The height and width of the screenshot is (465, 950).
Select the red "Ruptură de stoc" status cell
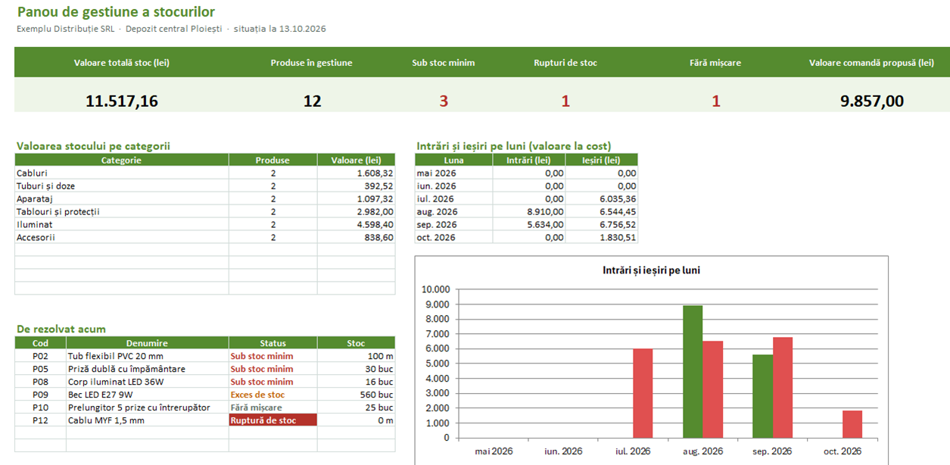point(273,420)
